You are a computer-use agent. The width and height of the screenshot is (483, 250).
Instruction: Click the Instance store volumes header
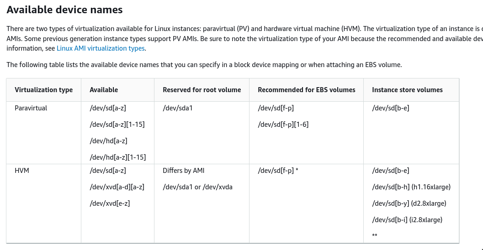[x=407, y=90]
